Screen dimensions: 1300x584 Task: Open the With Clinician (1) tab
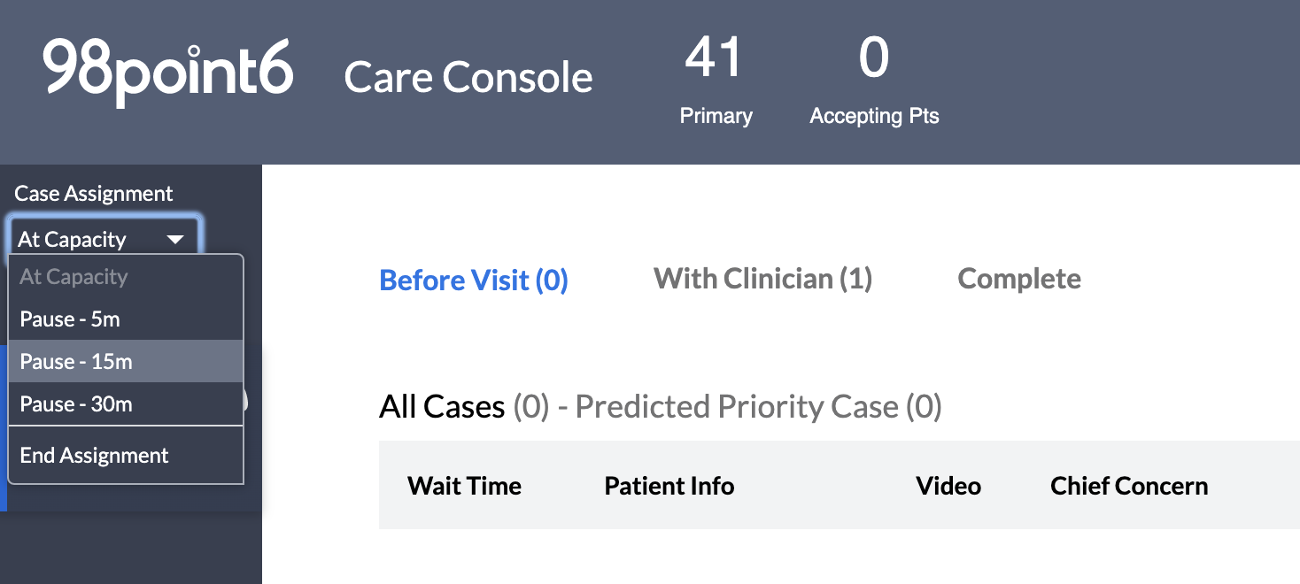(763, 279)
